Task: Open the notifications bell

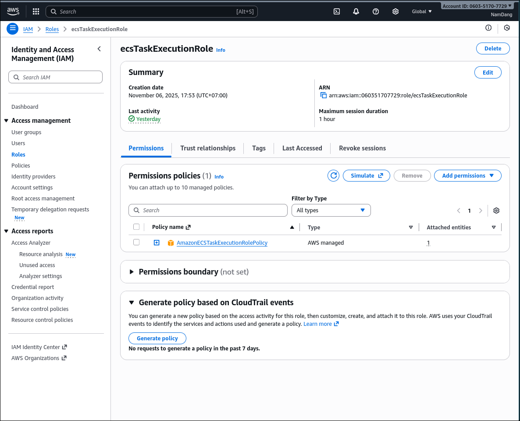Action: click(x=356, y=11)
